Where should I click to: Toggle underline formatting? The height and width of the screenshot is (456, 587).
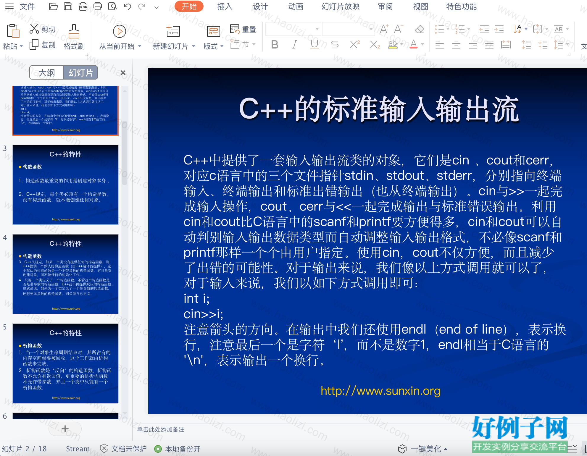pyautogui.click(x=315, y=45)
